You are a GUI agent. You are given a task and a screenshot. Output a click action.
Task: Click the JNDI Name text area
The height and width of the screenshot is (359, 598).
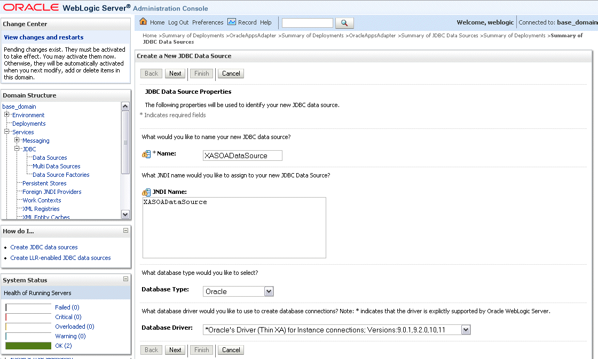(234, 227)
